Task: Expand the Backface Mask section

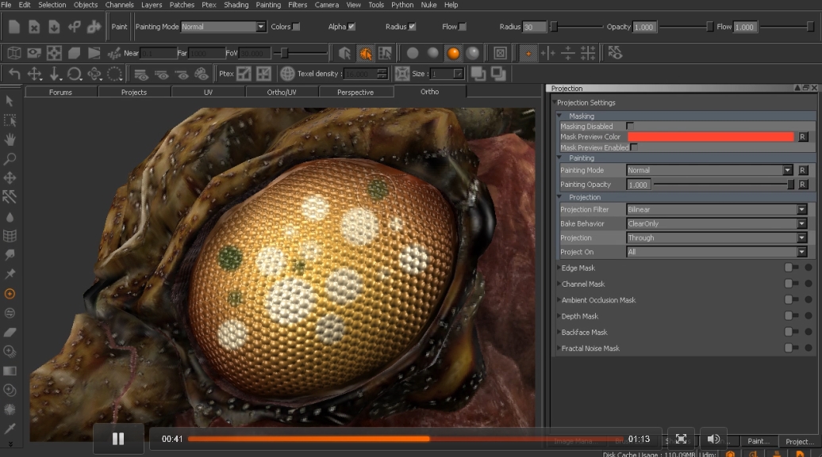Action: 559,332
